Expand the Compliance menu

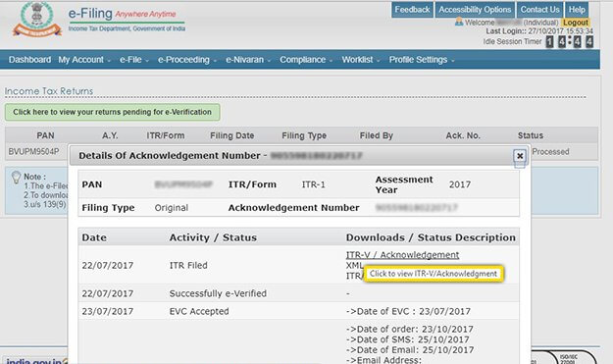click(x=306, y=60)
